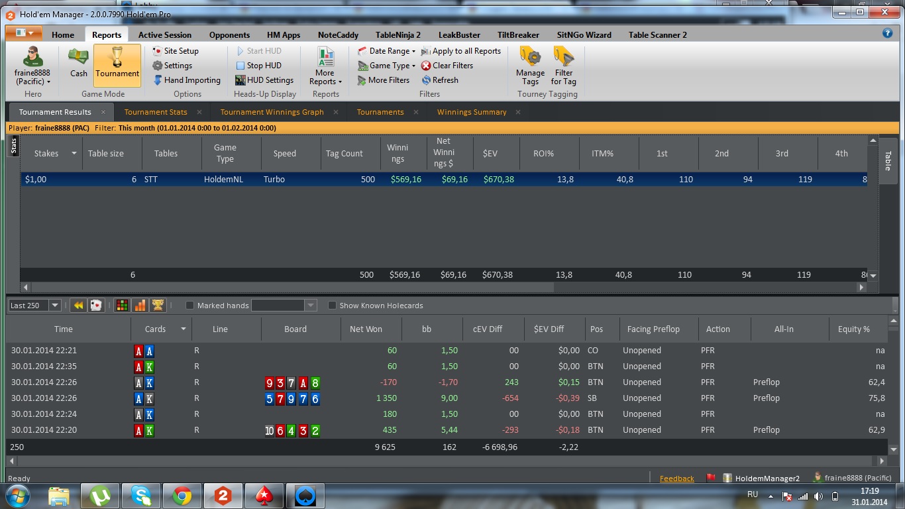Click the orange bar chart icon
The image size is (905, 509).
140,306
